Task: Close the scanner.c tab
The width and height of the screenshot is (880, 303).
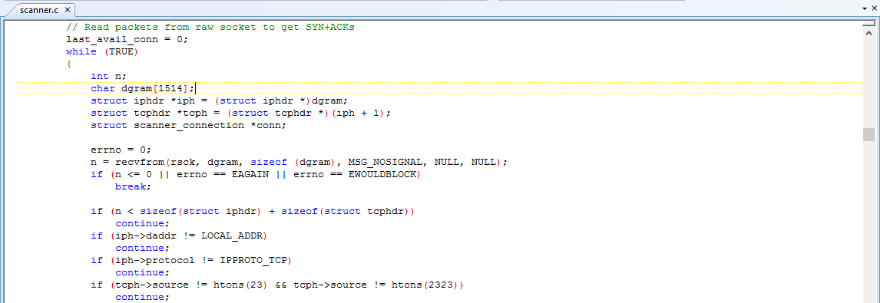Action: coord(68,10)
